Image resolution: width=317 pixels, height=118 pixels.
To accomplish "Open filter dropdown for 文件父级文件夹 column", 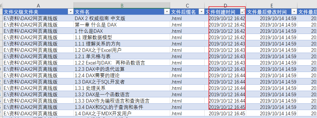I will [x=71, y=12].
